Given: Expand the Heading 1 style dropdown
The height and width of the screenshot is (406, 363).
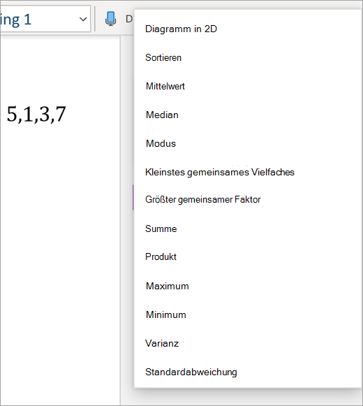Looking at the screenshot, I should [83, 19].
